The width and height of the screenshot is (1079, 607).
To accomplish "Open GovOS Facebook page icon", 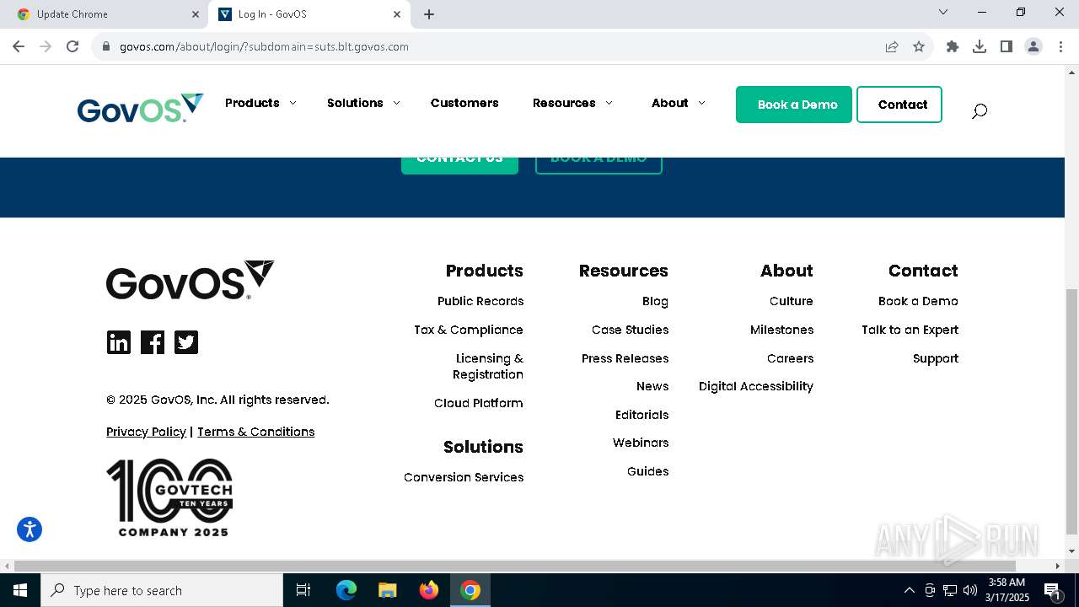I will [153, 342].
